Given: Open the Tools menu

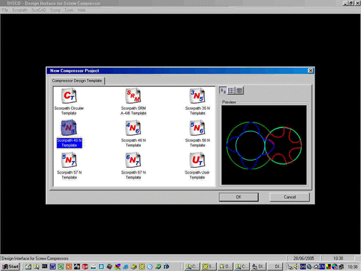Looking at the screenshot, I should click(69, 10).
